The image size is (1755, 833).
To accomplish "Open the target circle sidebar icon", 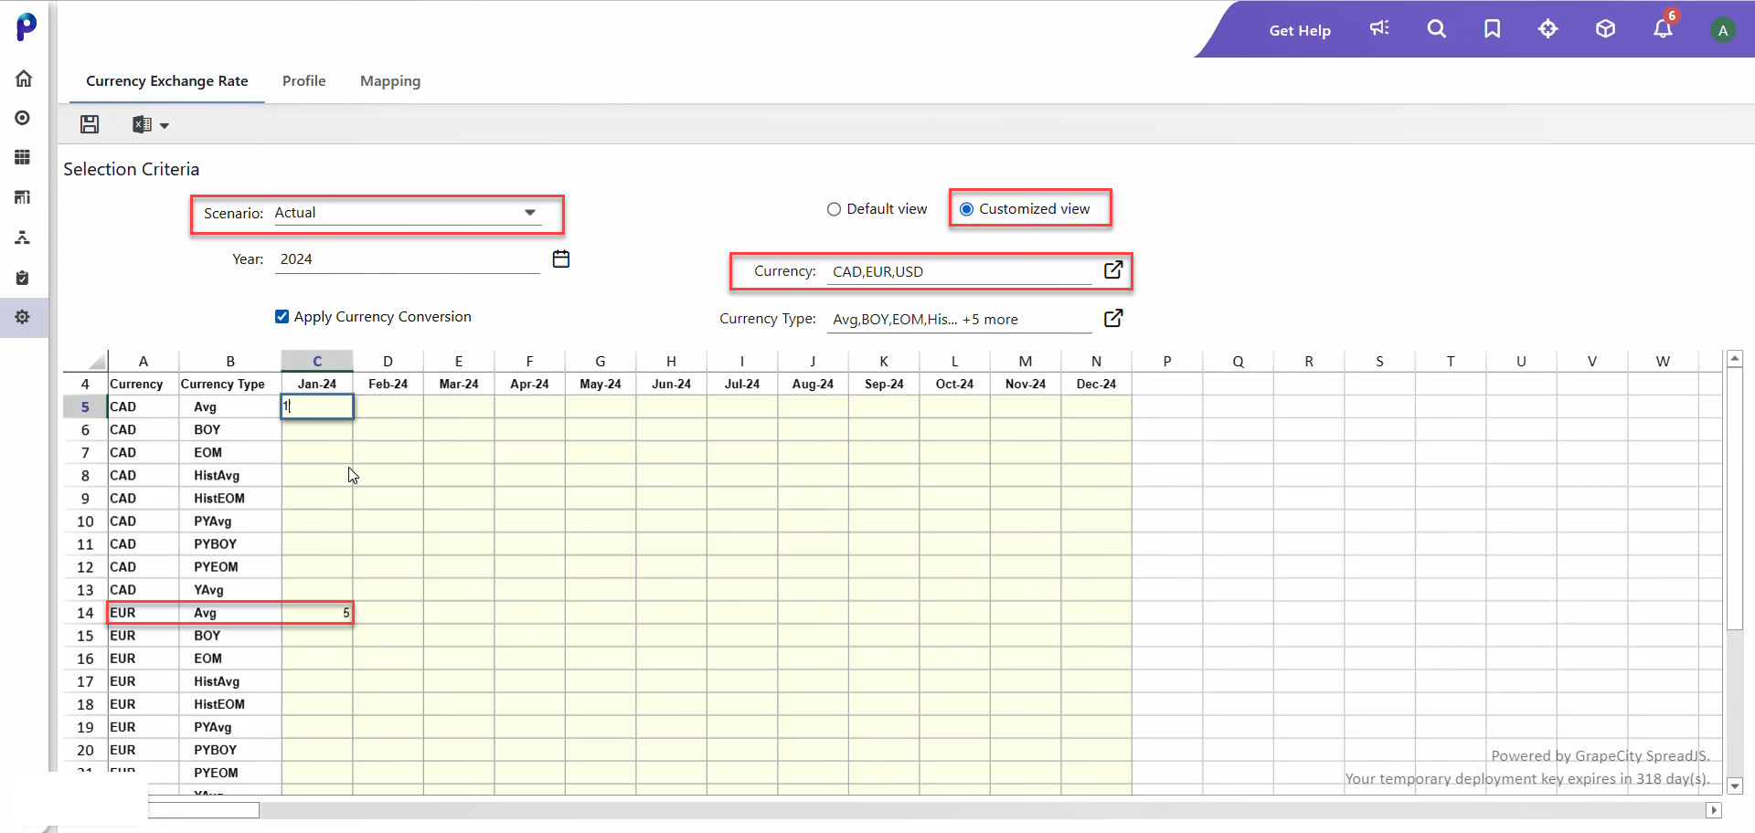I will [23, 118].
